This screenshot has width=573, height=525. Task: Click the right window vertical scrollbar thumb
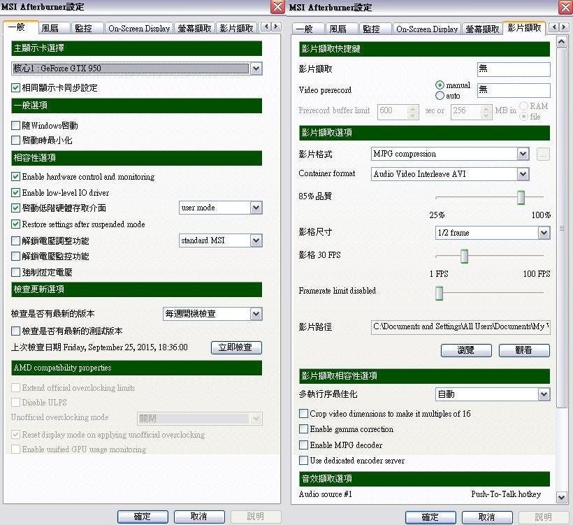561,227
